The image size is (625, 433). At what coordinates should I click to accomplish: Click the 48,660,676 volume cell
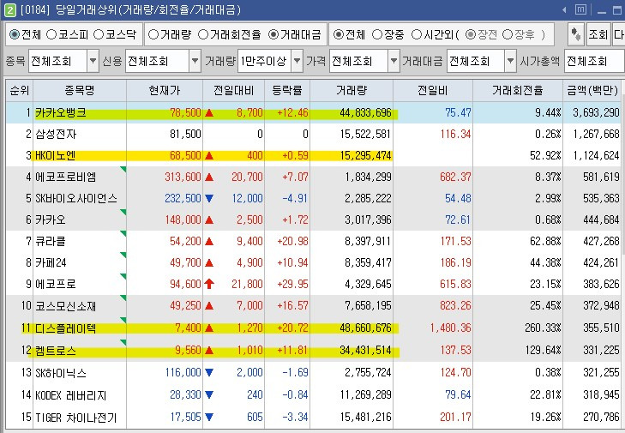[365, 328]
